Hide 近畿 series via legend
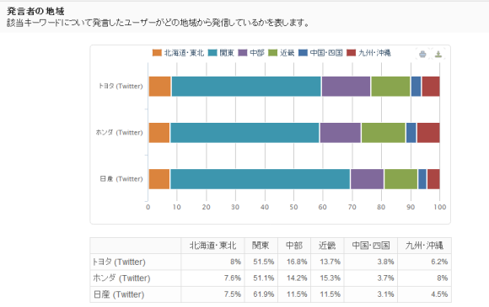489x307 pixels. 282,53
